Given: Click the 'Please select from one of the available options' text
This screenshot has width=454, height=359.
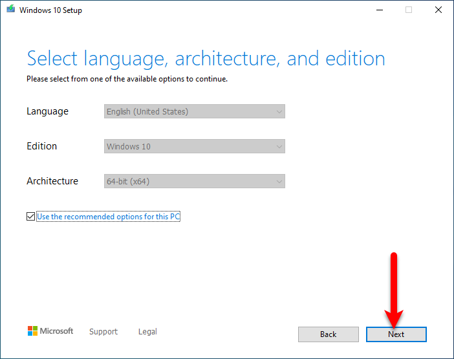Looking at the screenshot, I should point(127,79).
